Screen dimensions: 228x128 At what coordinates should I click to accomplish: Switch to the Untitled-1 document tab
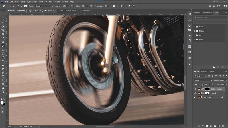(74, 11)
